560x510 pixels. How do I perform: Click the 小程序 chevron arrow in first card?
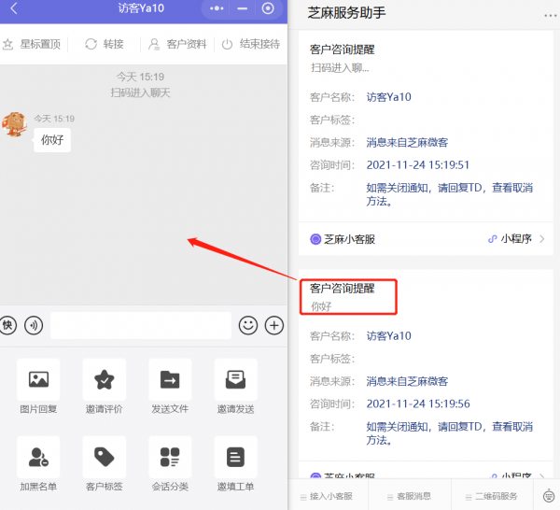(x=541, y=239)
